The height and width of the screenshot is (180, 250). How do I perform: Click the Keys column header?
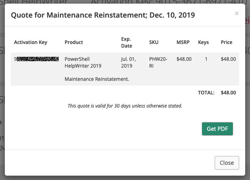click(203, 42)
